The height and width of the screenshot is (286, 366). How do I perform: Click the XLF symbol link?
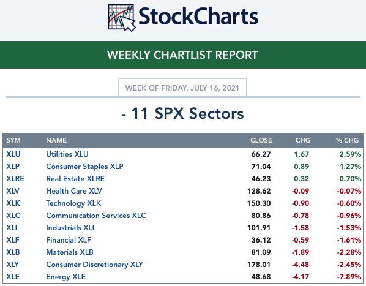[x=13, y=240]
